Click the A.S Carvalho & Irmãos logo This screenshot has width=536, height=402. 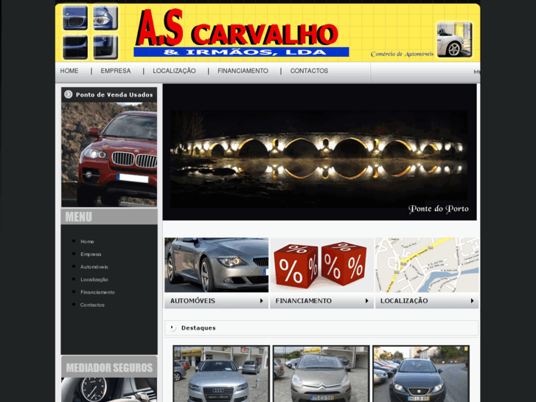coord(242,33)
